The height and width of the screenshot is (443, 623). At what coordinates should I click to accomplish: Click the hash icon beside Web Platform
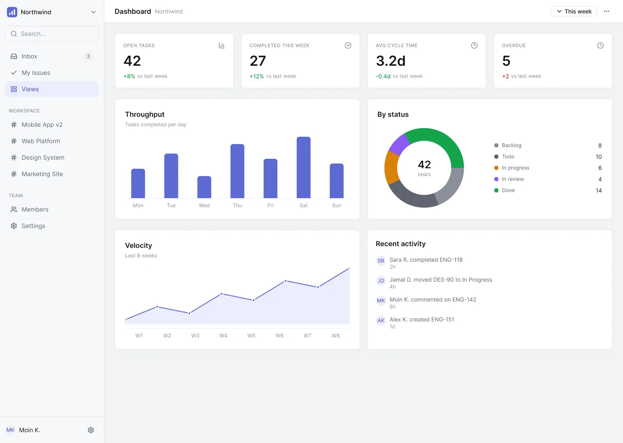[14, 141]
